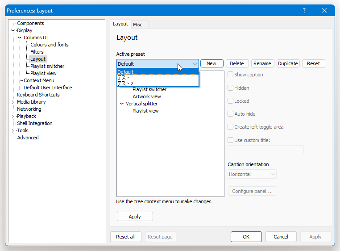Click the Reset preset button

point(313,63)
